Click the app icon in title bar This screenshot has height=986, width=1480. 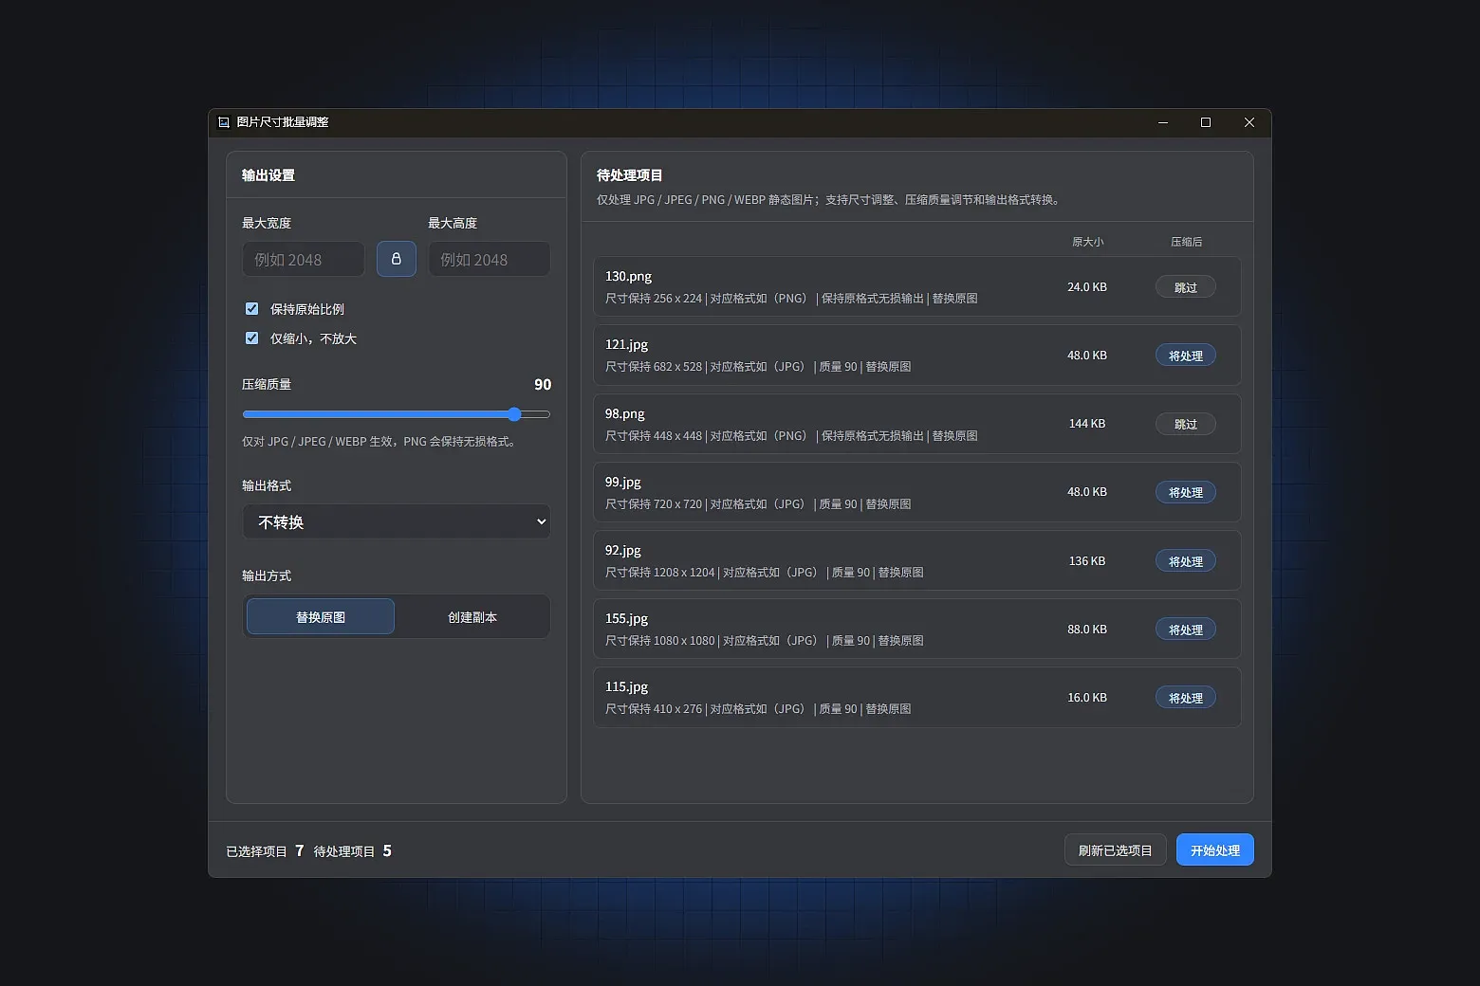[224, 122]
